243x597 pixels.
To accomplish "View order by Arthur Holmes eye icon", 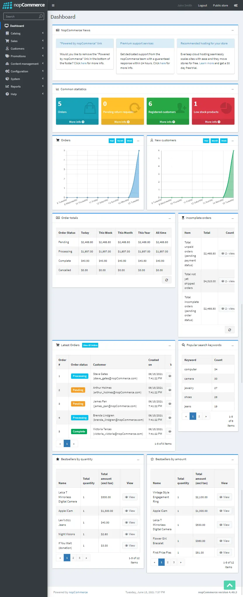I will click(170, 390).
